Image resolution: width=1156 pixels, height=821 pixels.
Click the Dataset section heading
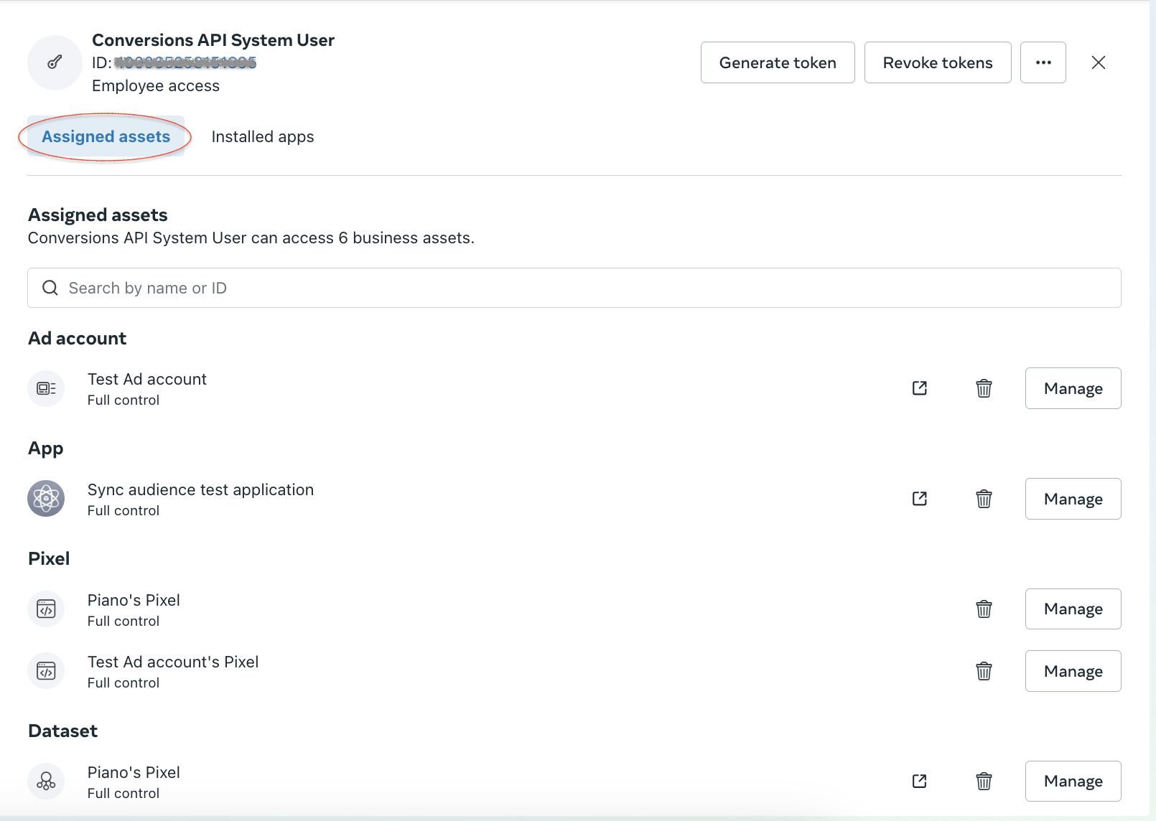click(x=62, y=731)
